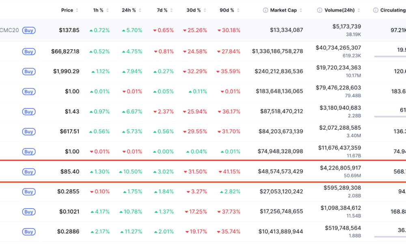
Task: Click the sort arrows next to 1h %
Action: pos(107,10)
